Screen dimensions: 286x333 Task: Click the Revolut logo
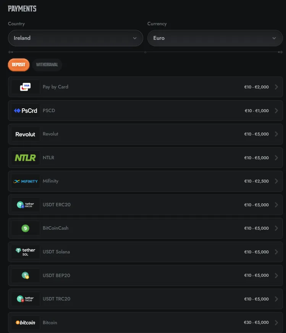point(26,134)
